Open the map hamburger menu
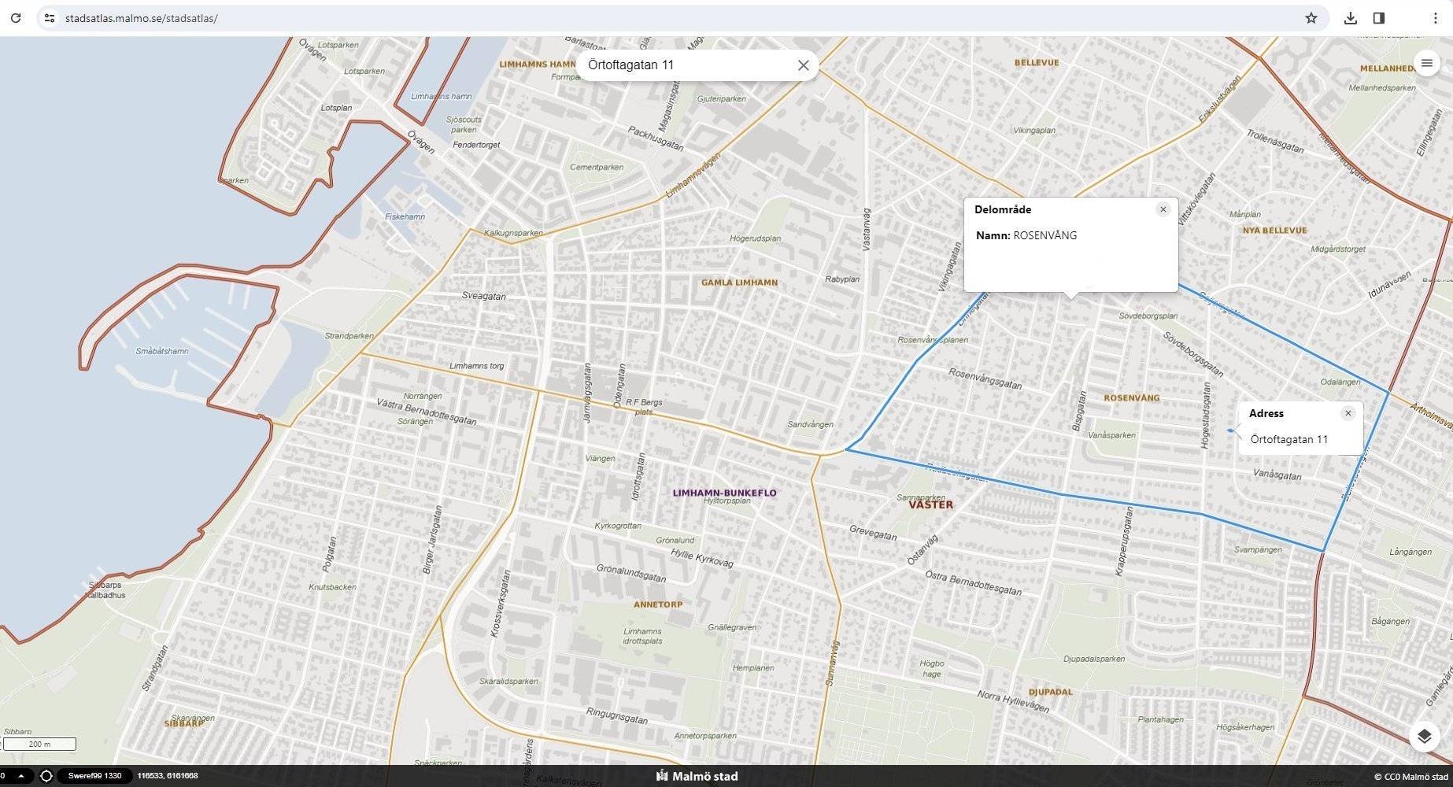The image size is (1453, 787). pos(1426,63)
